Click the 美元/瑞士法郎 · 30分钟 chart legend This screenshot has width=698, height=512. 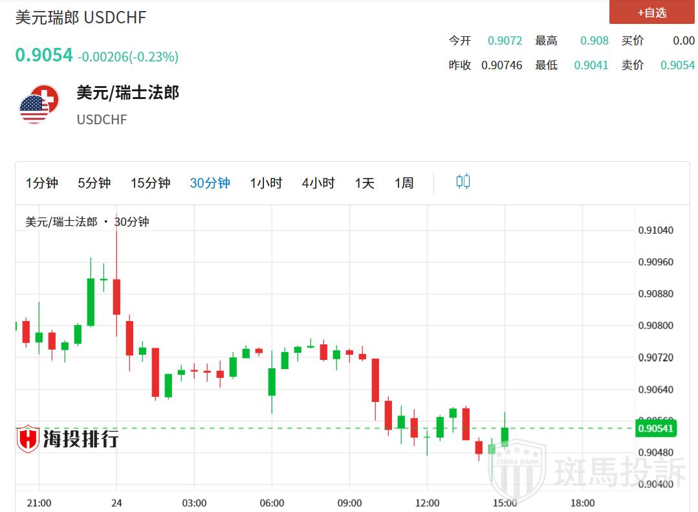(87, 222)
